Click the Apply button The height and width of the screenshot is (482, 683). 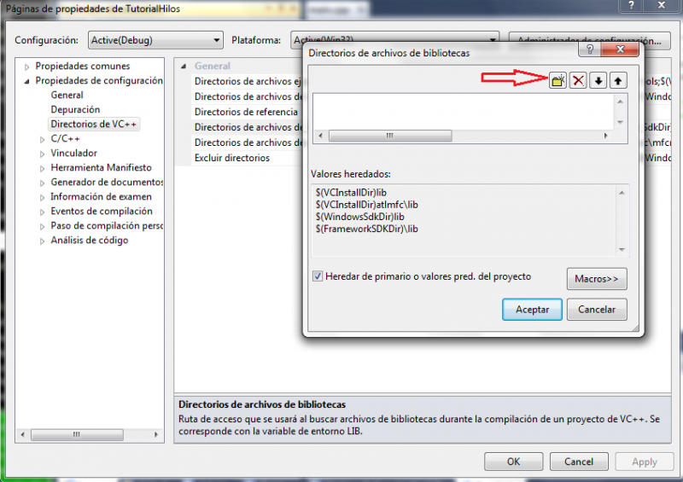tap(645, 462)
